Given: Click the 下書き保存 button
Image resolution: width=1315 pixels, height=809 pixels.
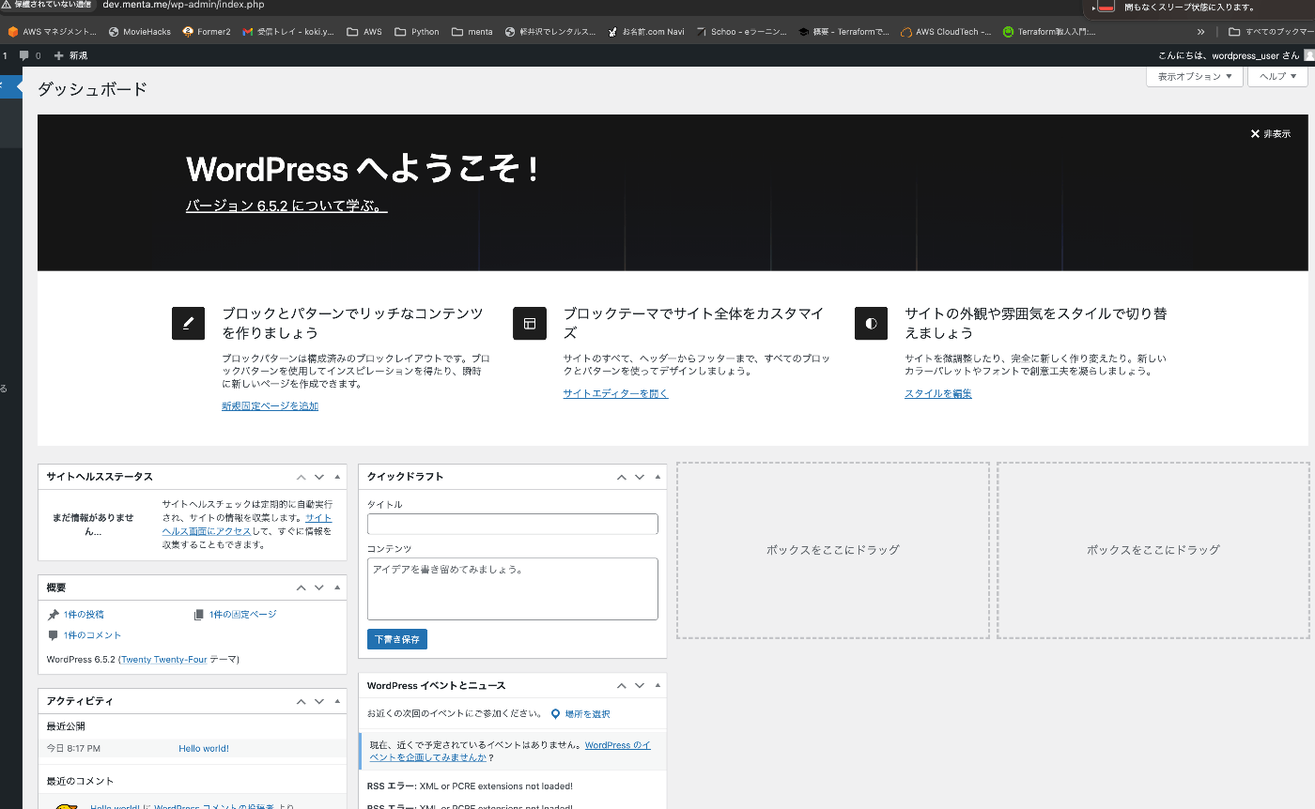Looking at the screenshot, I should [397, 639].
